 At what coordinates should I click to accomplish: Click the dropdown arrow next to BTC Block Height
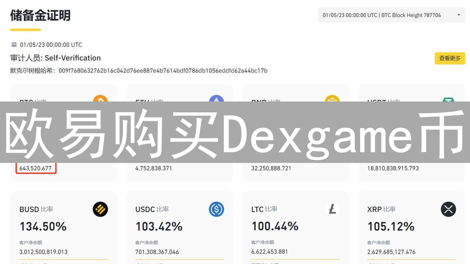tap(459, 15)
